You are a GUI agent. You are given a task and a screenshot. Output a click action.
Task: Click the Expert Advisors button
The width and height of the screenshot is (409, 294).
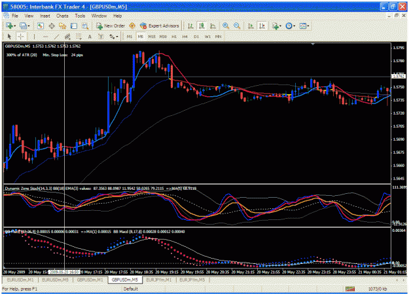click(x=160, y=26)
